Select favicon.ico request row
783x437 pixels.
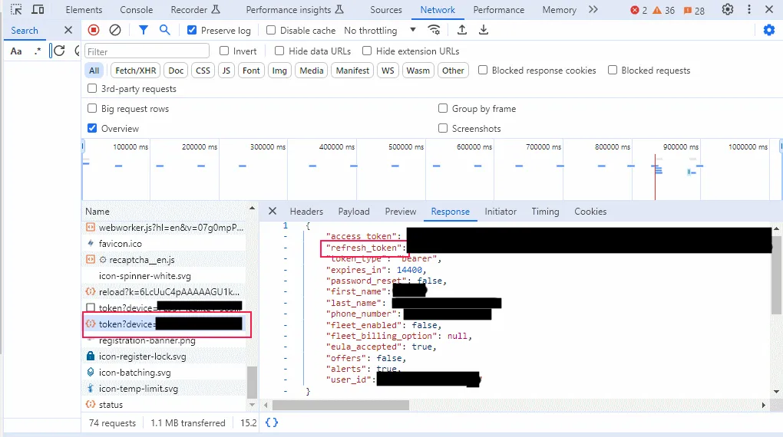pyautogui.click(x=164, y=244)
